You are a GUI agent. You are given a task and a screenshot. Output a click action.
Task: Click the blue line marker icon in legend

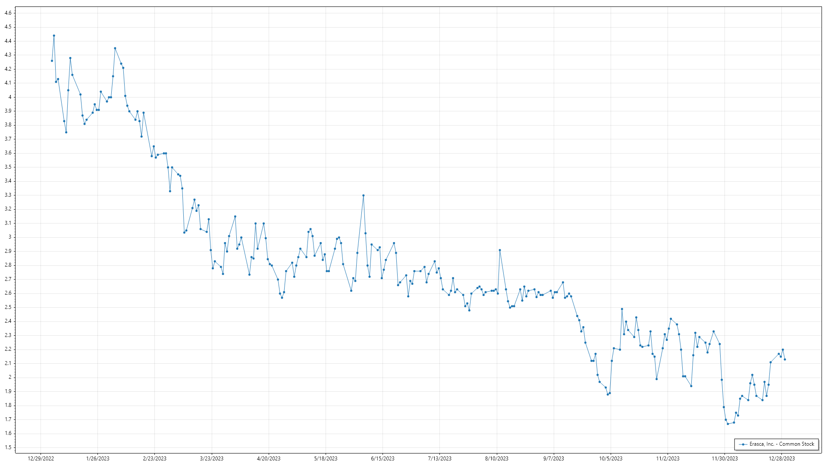tap(743, 444)
